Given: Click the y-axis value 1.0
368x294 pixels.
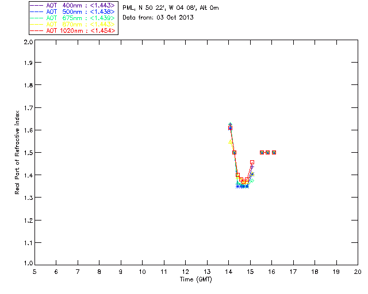Looking at the screenshot, I should click(28, 263).
